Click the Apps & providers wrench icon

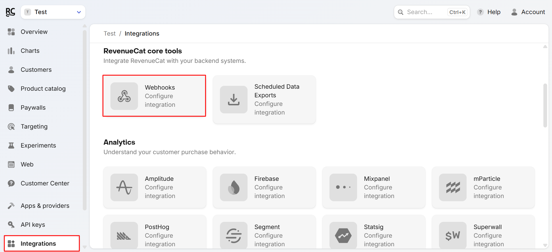point(11,206)
